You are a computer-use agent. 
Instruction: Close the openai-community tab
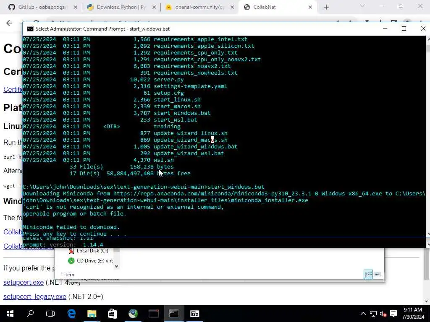(232, 8)
